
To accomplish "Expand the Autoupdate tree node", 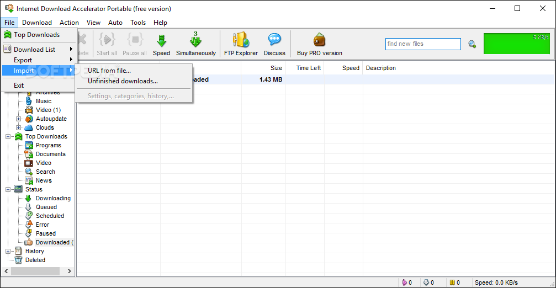I will 18,119.
